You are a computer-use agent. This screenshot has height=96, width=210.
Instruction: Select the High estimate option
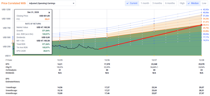click(182, 3)
